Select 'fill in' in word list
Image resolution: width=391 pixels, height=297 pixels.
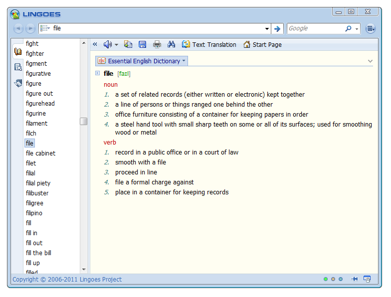click(32, 233)
